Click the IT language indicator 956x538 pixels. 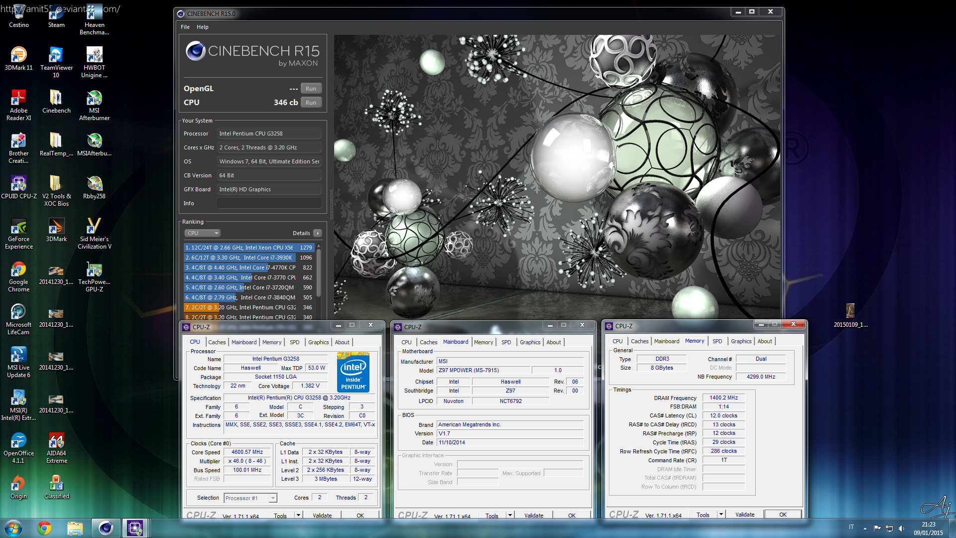coord(851,527)
